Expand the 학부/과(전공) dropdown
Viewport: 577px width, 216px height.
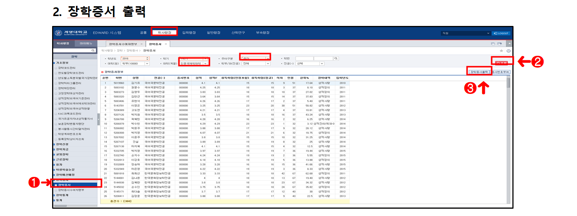(x=268, y=64)
